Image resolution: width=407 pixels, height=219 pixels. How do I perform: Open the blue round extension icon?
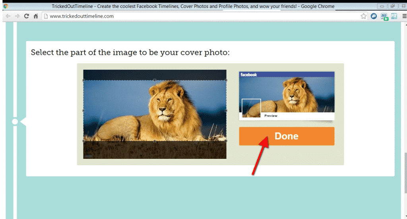[374, 16]
